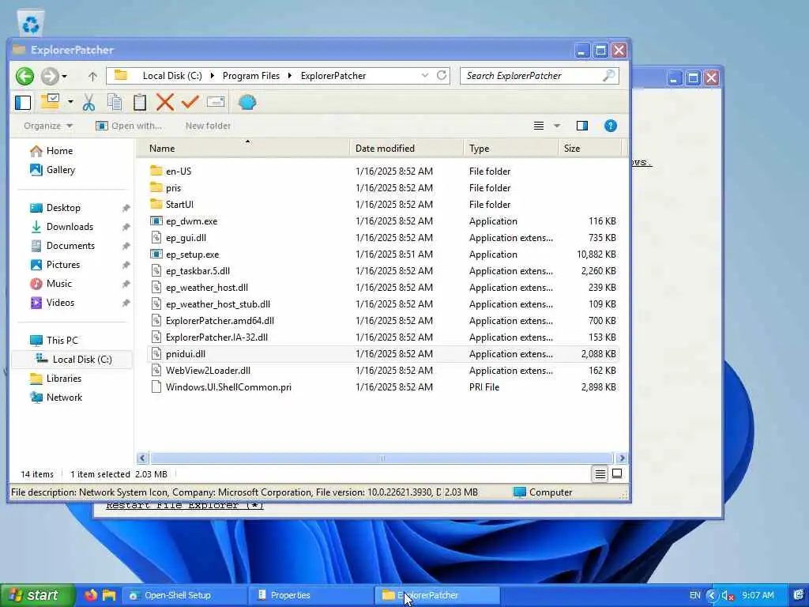Click the orange checkmark Properties icon
The image size is (809, 607).
coord(190,102)
